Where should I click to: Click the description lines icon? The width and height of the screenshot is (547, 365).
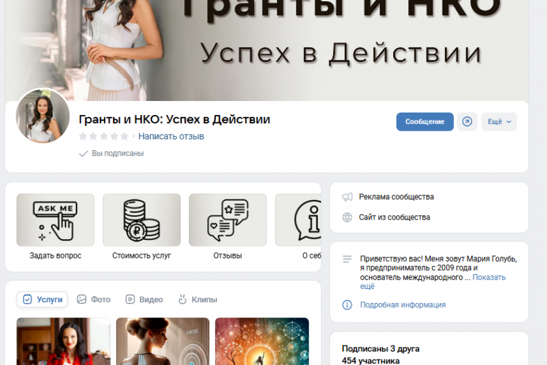347,259
